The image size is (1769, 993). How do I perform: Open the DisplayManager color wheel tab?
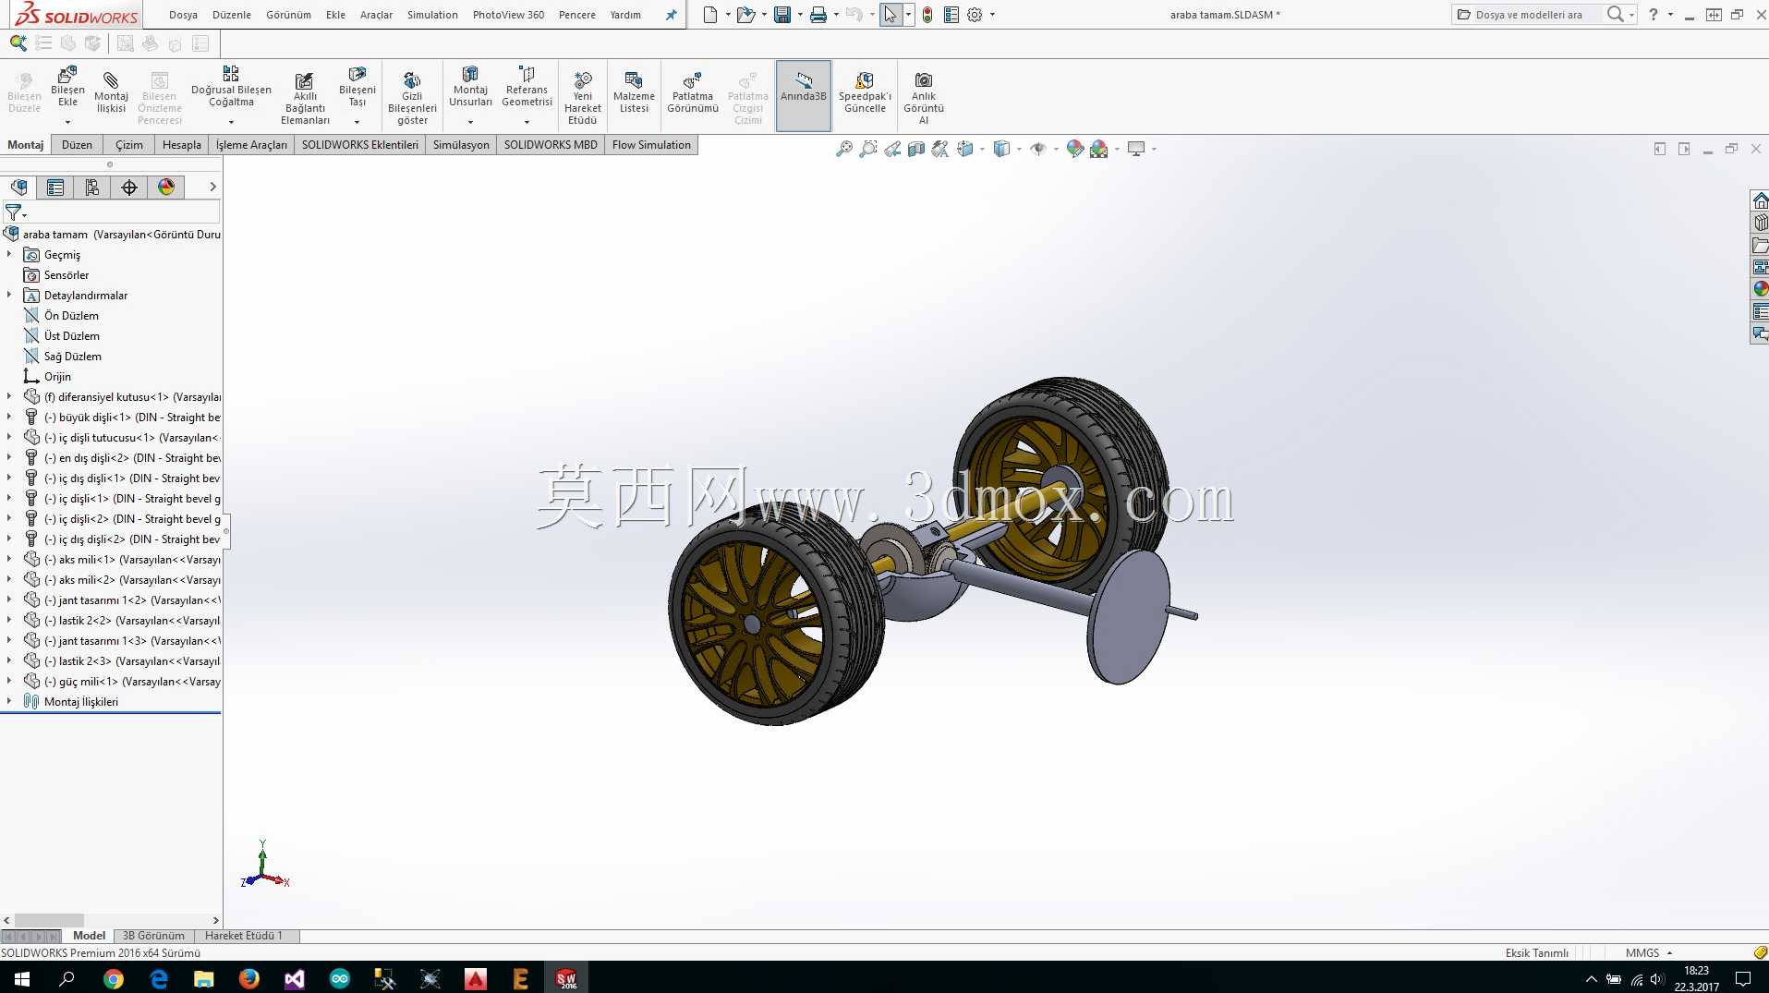pyautogui.click(x=166, y=188)
